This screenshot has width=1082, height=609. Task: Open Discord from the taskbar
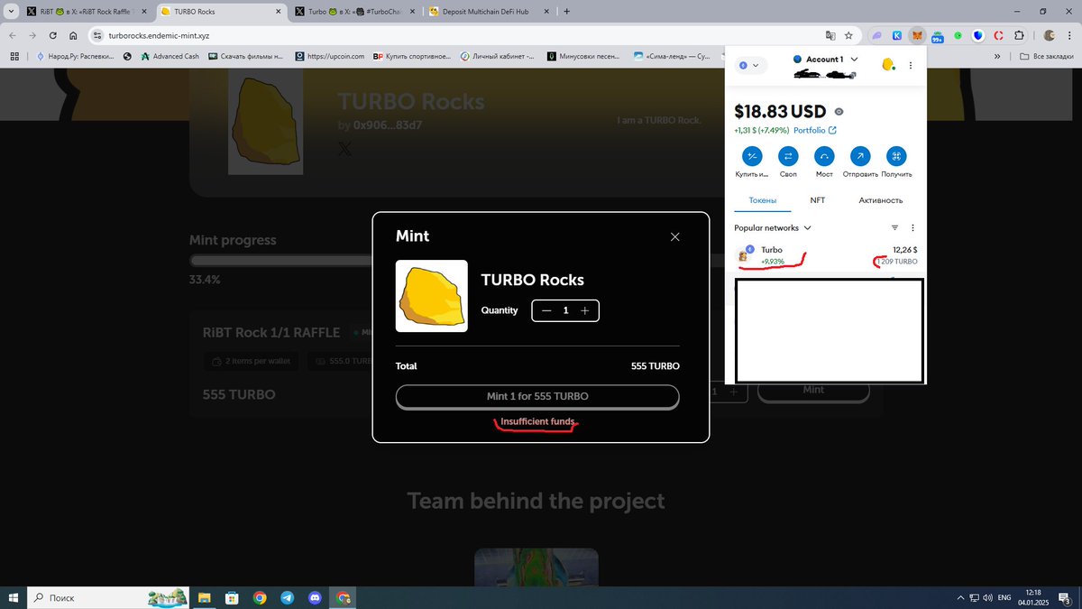315,597
